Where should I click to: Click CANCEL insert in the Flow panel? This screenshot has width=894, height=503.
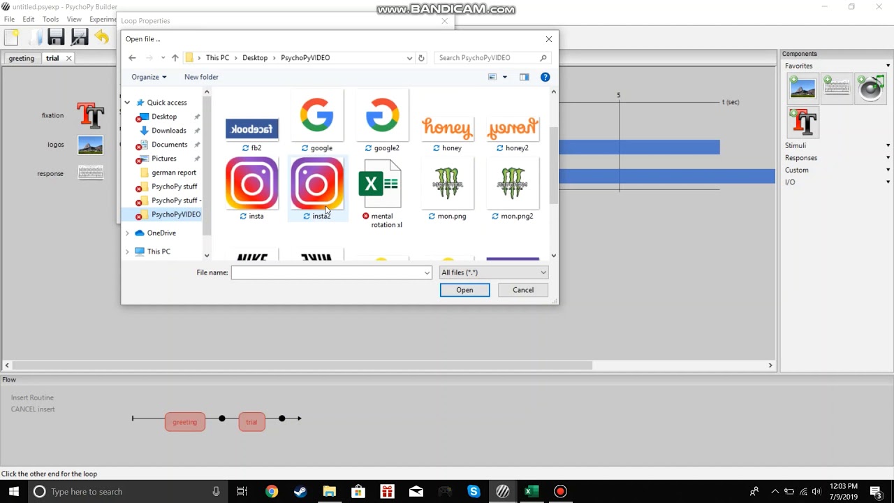pyautogui.click(x=33, y=409)
